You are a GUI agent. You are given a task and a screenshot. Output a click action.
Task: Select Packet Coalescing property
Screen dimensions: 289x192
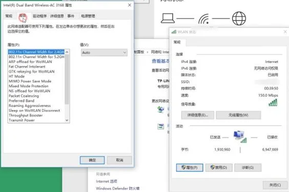pyautogui.click(x=24, y=96)
